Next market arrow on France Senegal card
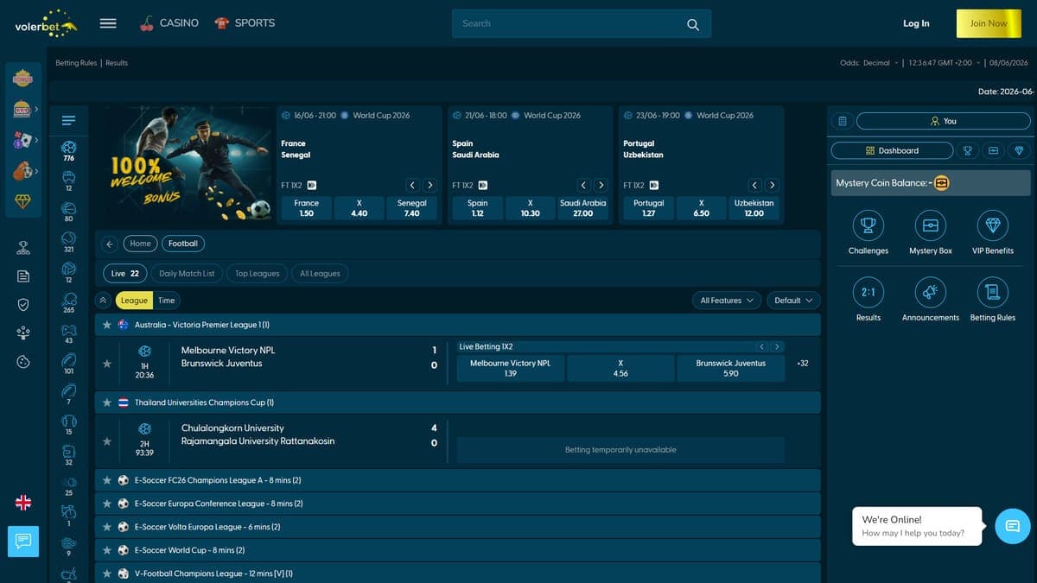 (429, 185)
